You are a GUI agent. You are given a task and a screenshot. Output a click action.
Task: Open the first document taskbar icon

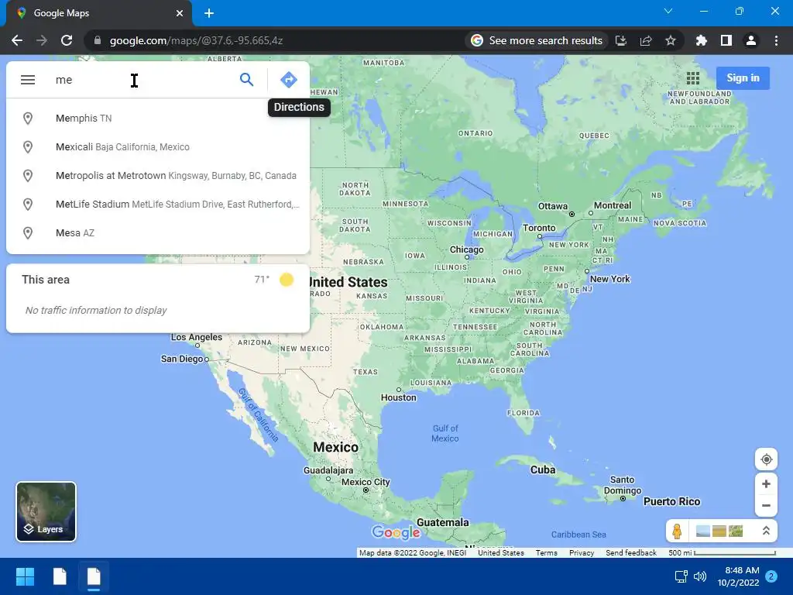coord(60,576)
